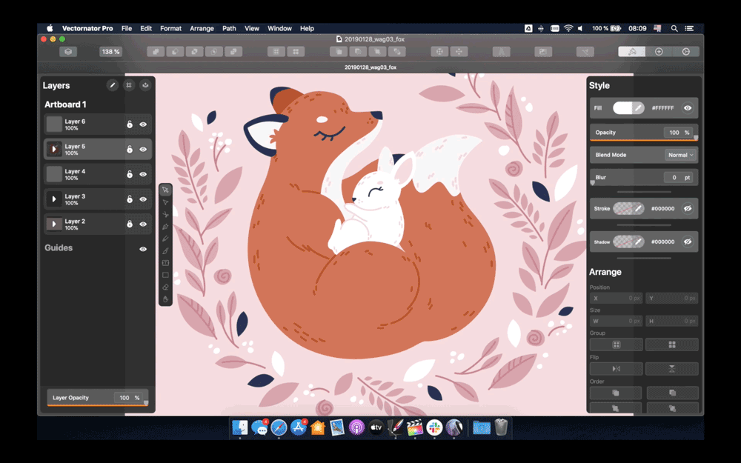Viewport: 741px width, 463px height.
Task: Expand Layer 2 disclosure triangle
Action: pos(54,224)
